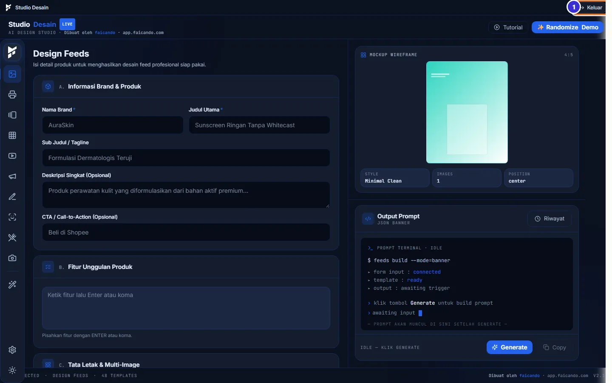Viewport: 612px width, 383px height.
Task: Click the Deskripsi Singkat textarea
Action: click(186, 195)
